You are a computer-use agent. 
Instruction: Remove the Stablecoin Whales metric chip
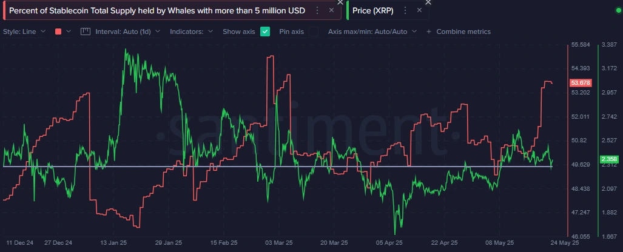[331, 10]
